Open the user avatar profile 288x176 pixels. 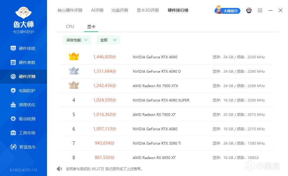pyautogui.click(x=249, y=11)
